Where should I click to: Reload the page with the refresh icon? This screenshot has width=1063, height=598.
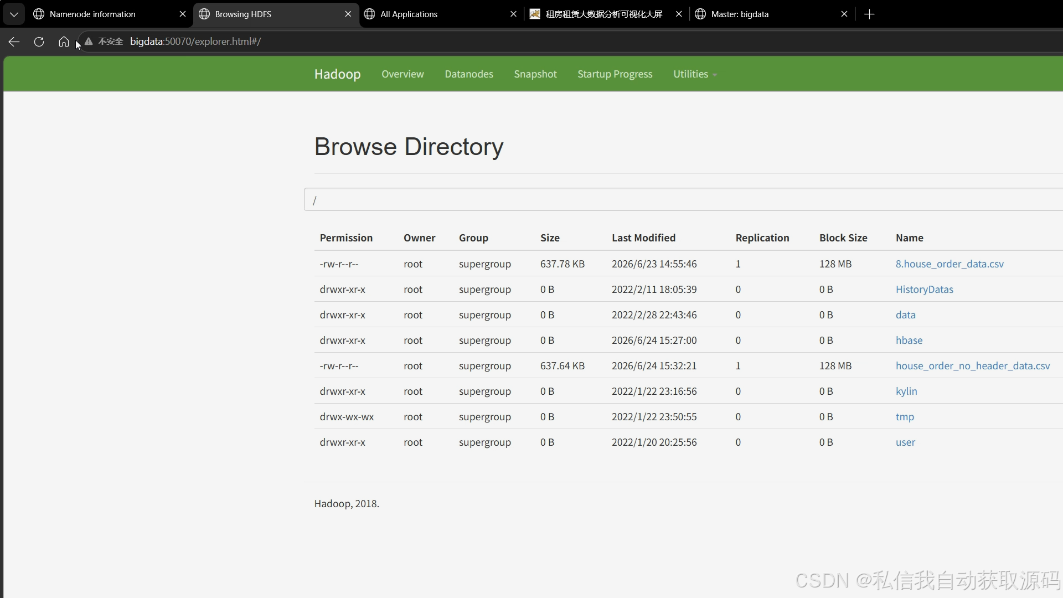click(39, 42)
